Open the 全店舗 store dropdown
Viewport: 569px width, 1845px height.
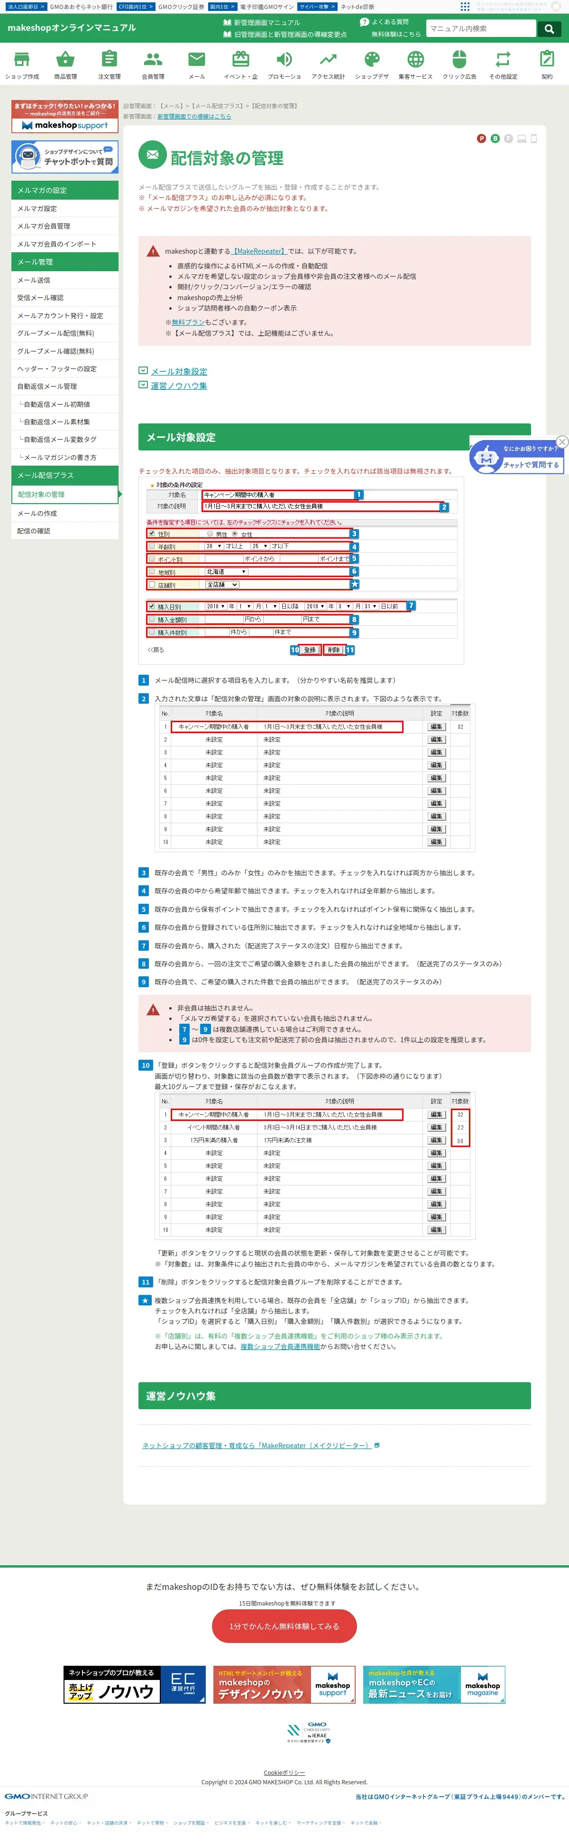[x=221, y=585]
